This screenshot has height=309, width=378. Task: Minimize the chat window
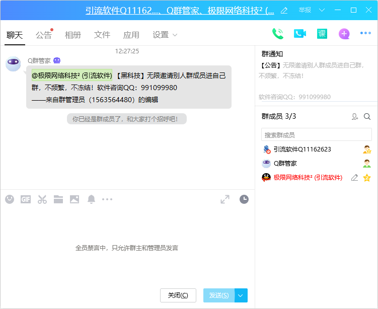pos(338,10)
